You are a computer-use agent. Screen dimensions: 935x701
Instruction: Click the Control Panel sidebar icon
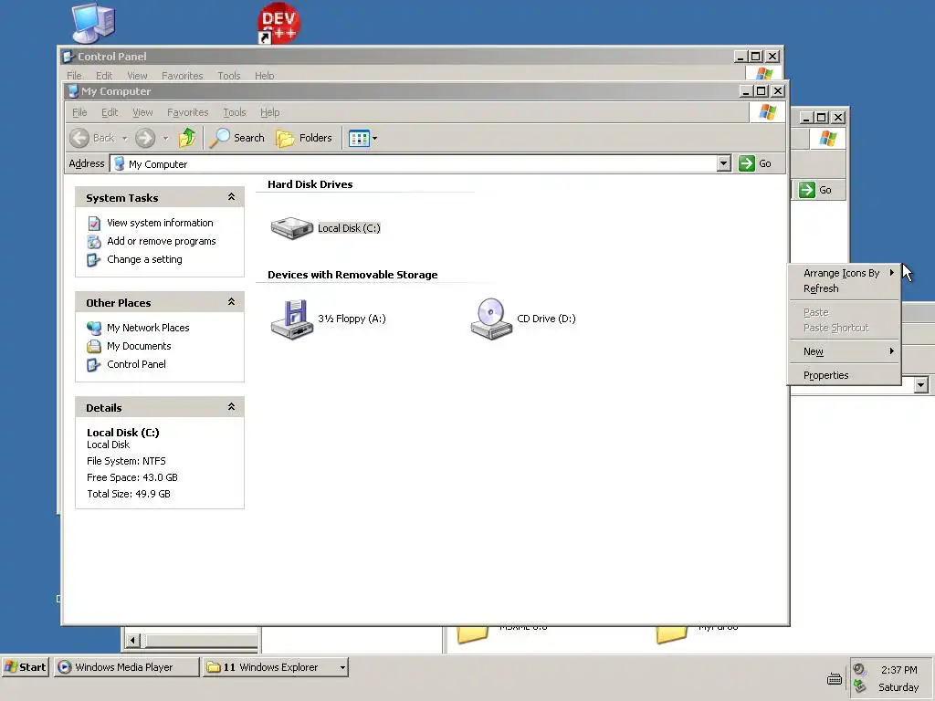tap(94, 365)
